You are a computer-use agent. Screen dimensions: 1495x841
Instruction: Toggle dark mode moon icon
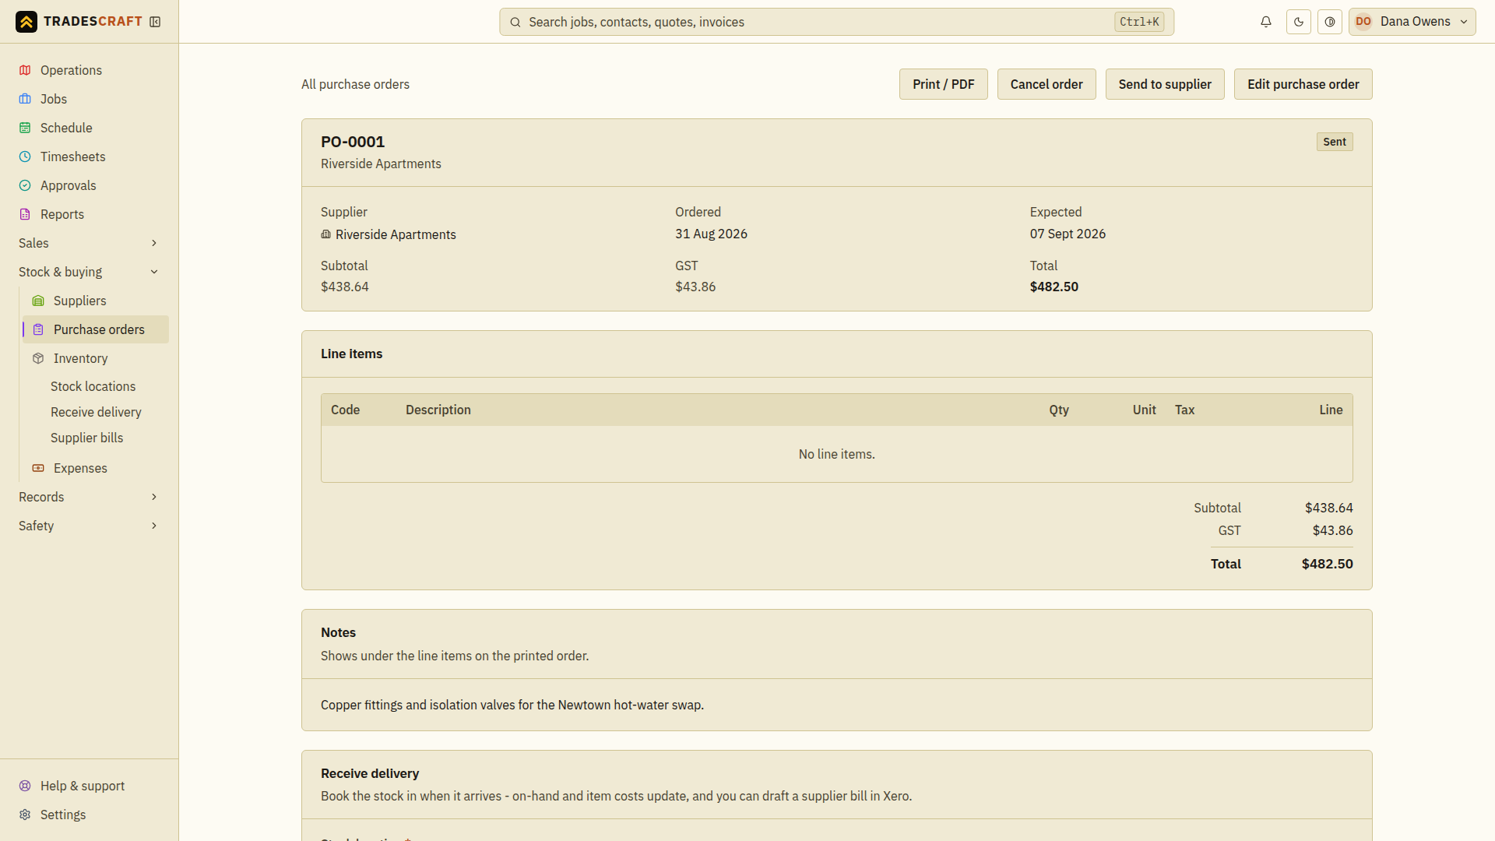(1299, 22)
